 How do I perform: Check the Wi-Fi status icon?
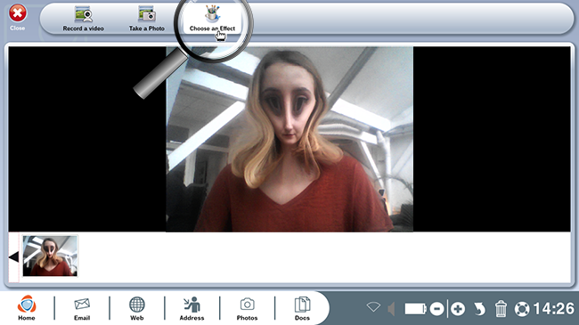(x=373, y=307)
